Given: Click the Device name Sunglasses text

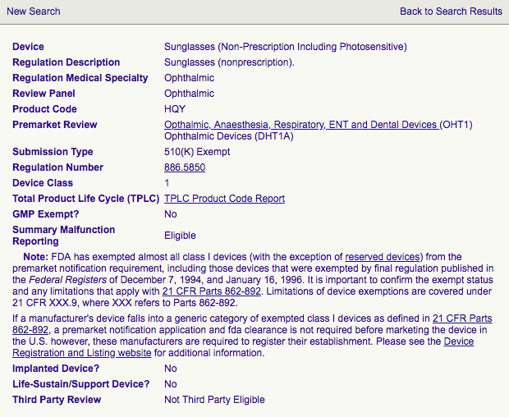Looking at the screenshot, I should pyautogui.click(x=286, y=47).
